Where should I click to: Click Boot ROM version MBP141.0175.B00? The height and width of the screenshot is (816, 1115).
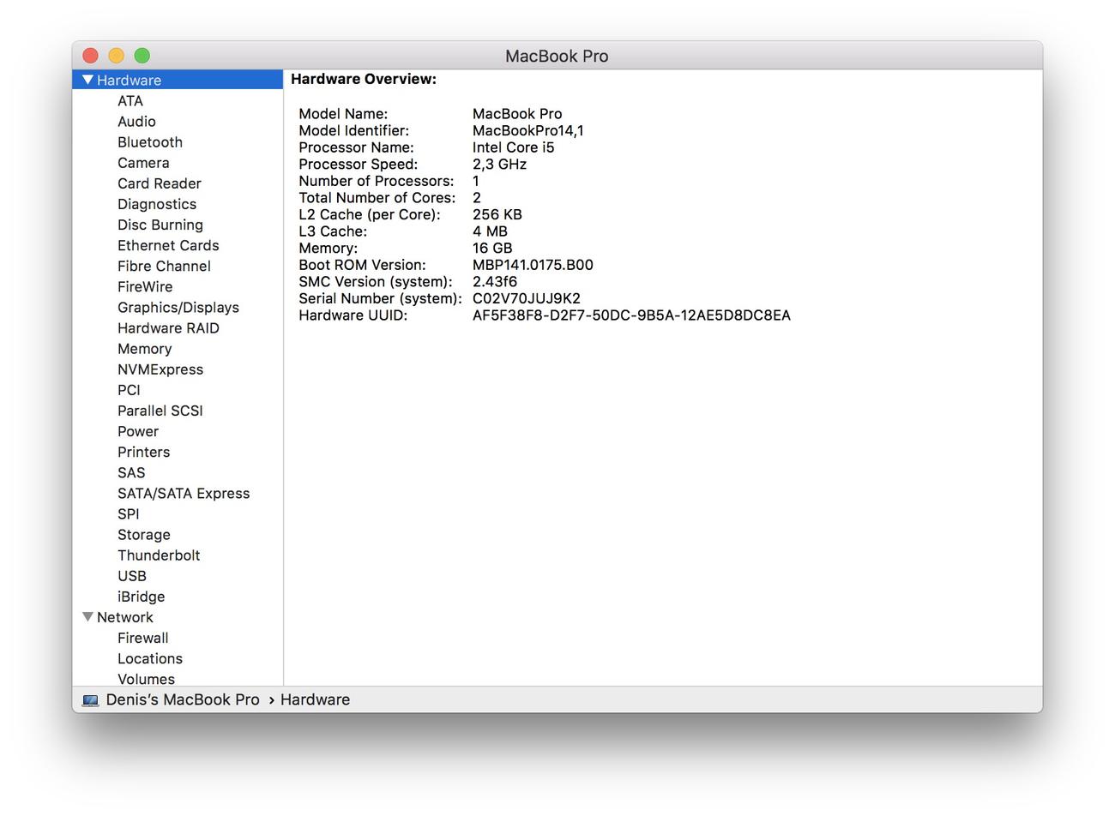coord(533,265)
